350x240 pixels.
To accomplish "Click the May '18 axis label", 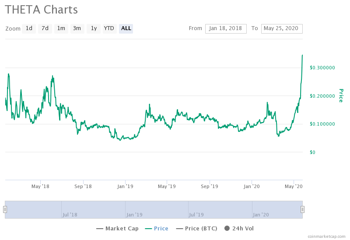I will tap(40, 186).
